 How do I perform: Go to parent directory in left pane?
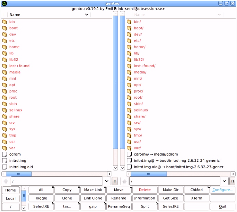coord(6,181)
